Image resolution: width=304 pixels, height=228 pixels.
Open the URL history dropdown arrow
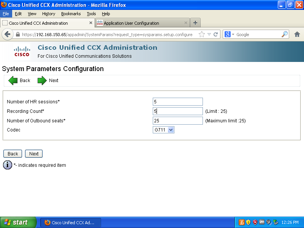click(x=209, y=35)
